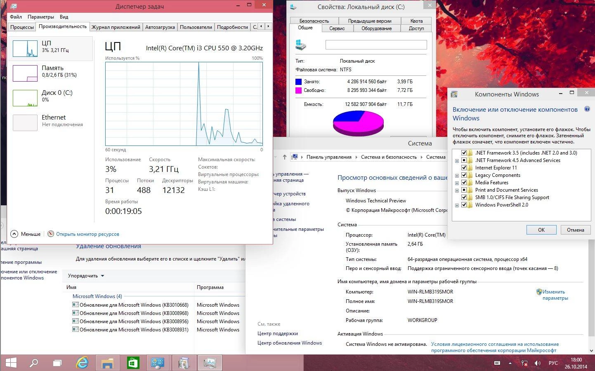Select the Ethernet graph entry
The width and height of the screenshot is (595, 371).
pyautogui.click(x=51, y=123)
